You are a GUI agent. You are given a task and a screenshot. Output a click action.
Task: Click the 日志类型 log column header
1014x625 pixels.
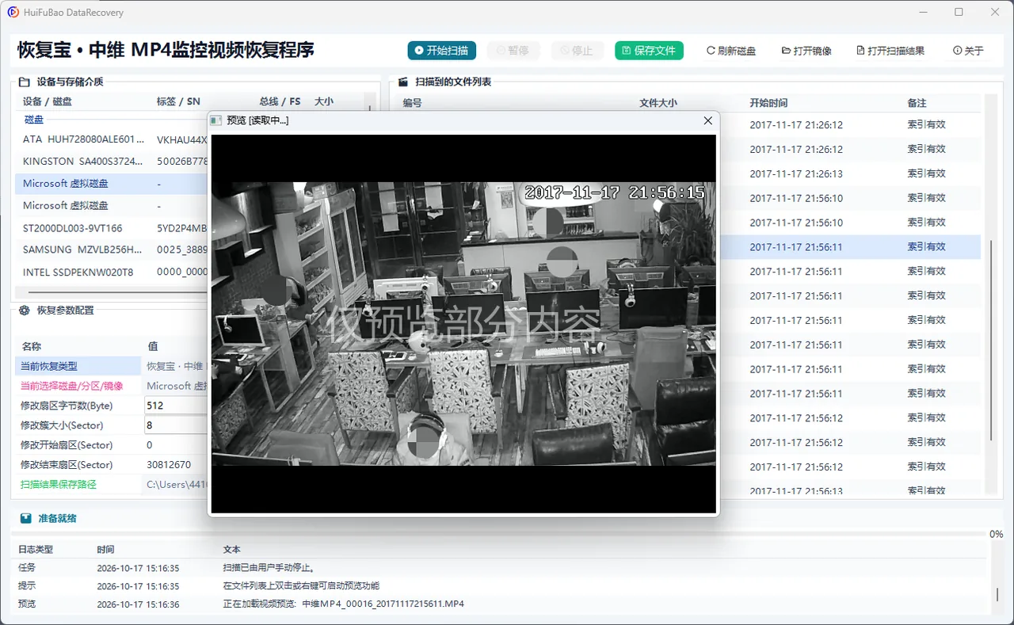[36, 550]
